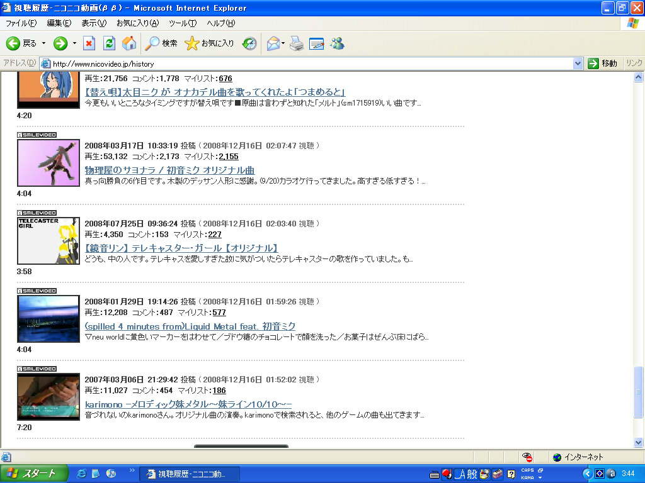Open the ツール(T) menu

pos(183,23)
